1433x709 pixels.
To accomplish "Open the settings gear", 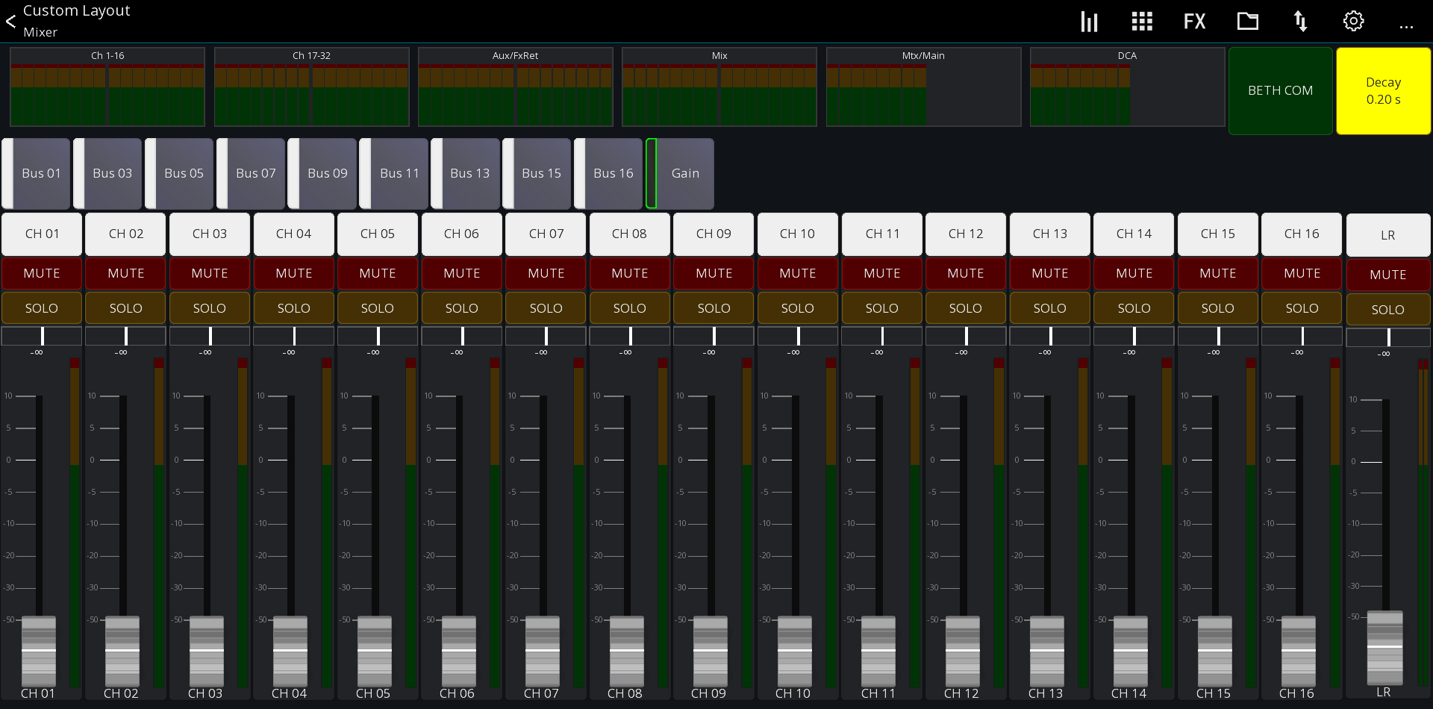I will [x=1353, y=21].
